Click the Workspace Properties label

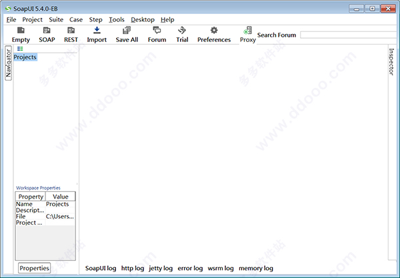coord(38,188)
